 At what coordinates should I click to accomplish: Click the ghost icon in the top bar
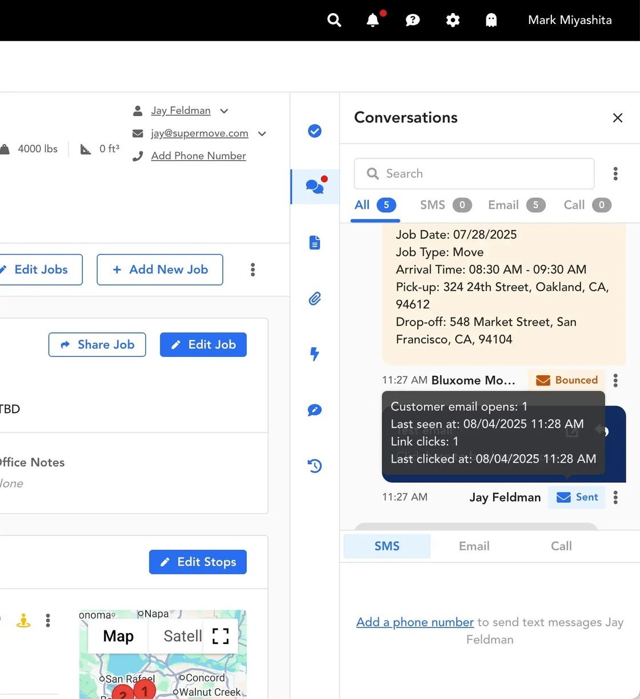coord(491,20)
